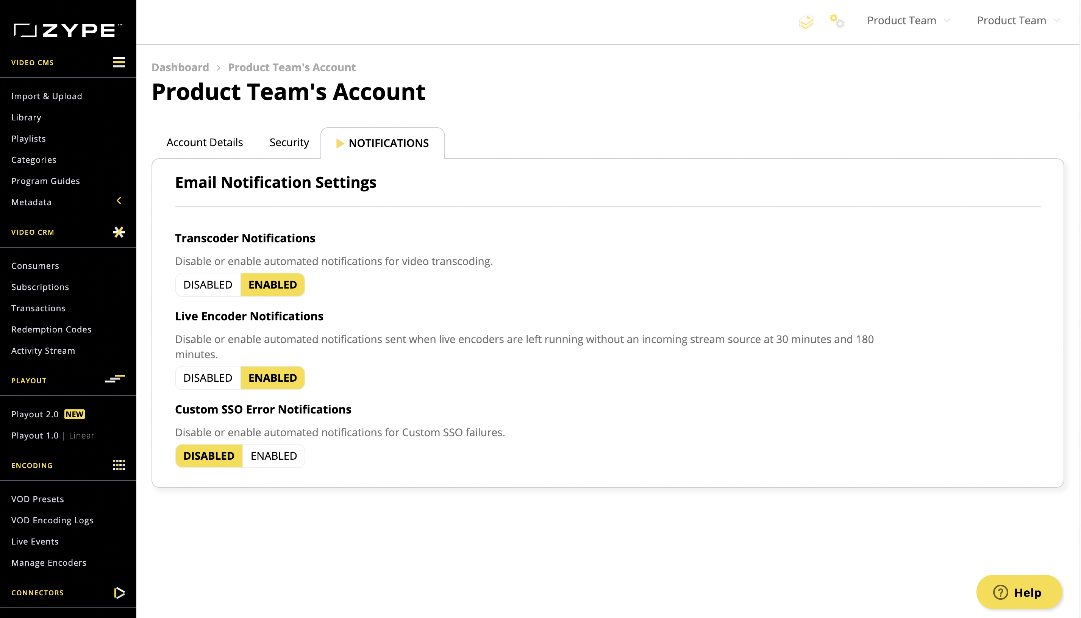This screenshot has width=1081, height=618.
Task: Switch to the Security tab
Action: 289,142
